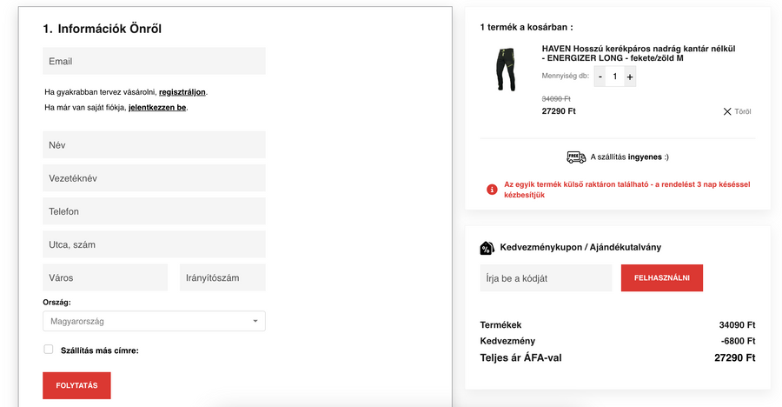Image resolution: width=782 pixels, height=407 pixels.
Task: Enable Szállítás más címre checkbox
Action: point(49,350)
